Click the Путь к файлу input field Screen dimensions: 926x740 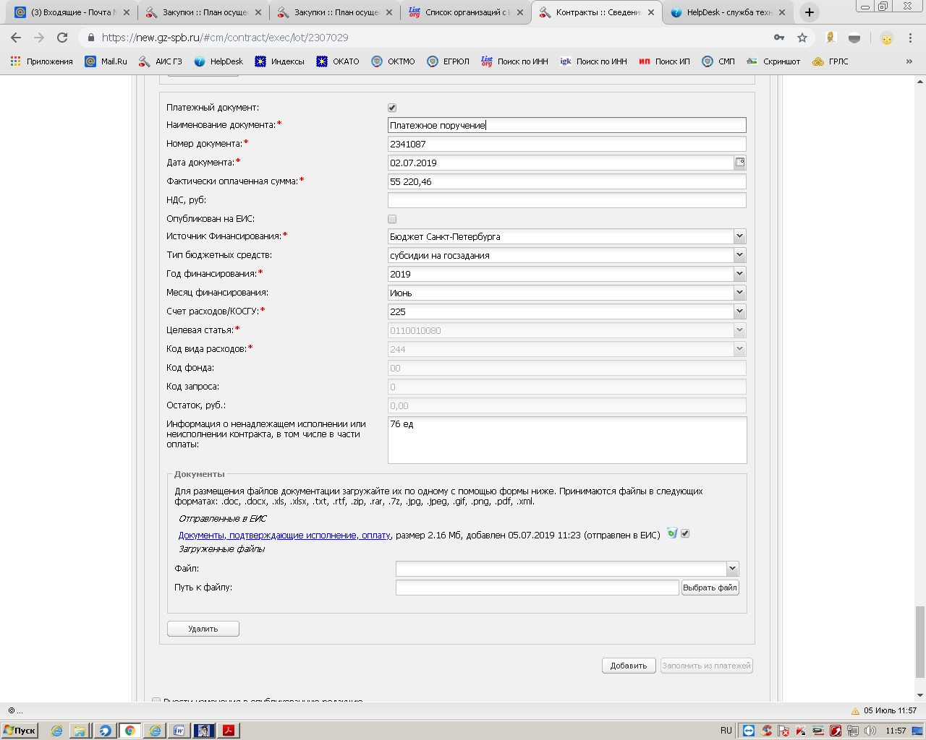coord(538,588)
